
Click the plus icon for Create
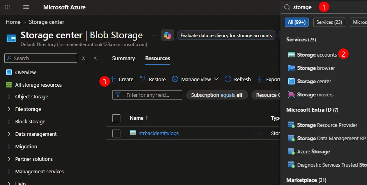113,79
